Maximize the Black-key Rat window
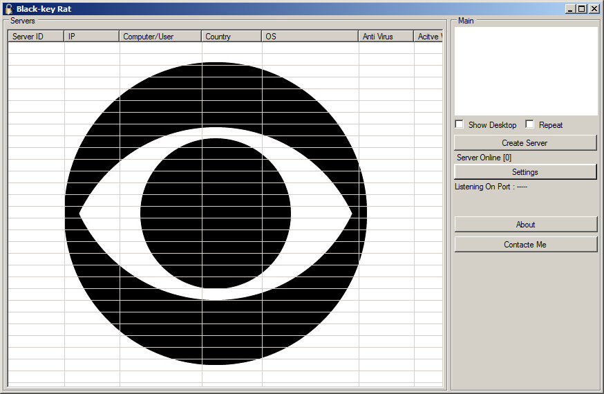Image resolution: width=604 pixels, height=394 pixels. [x=582, y=9]
